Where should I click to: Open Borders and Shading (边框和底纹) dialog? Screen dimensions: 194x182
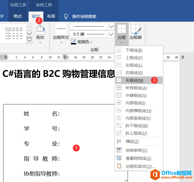(140, 166)
